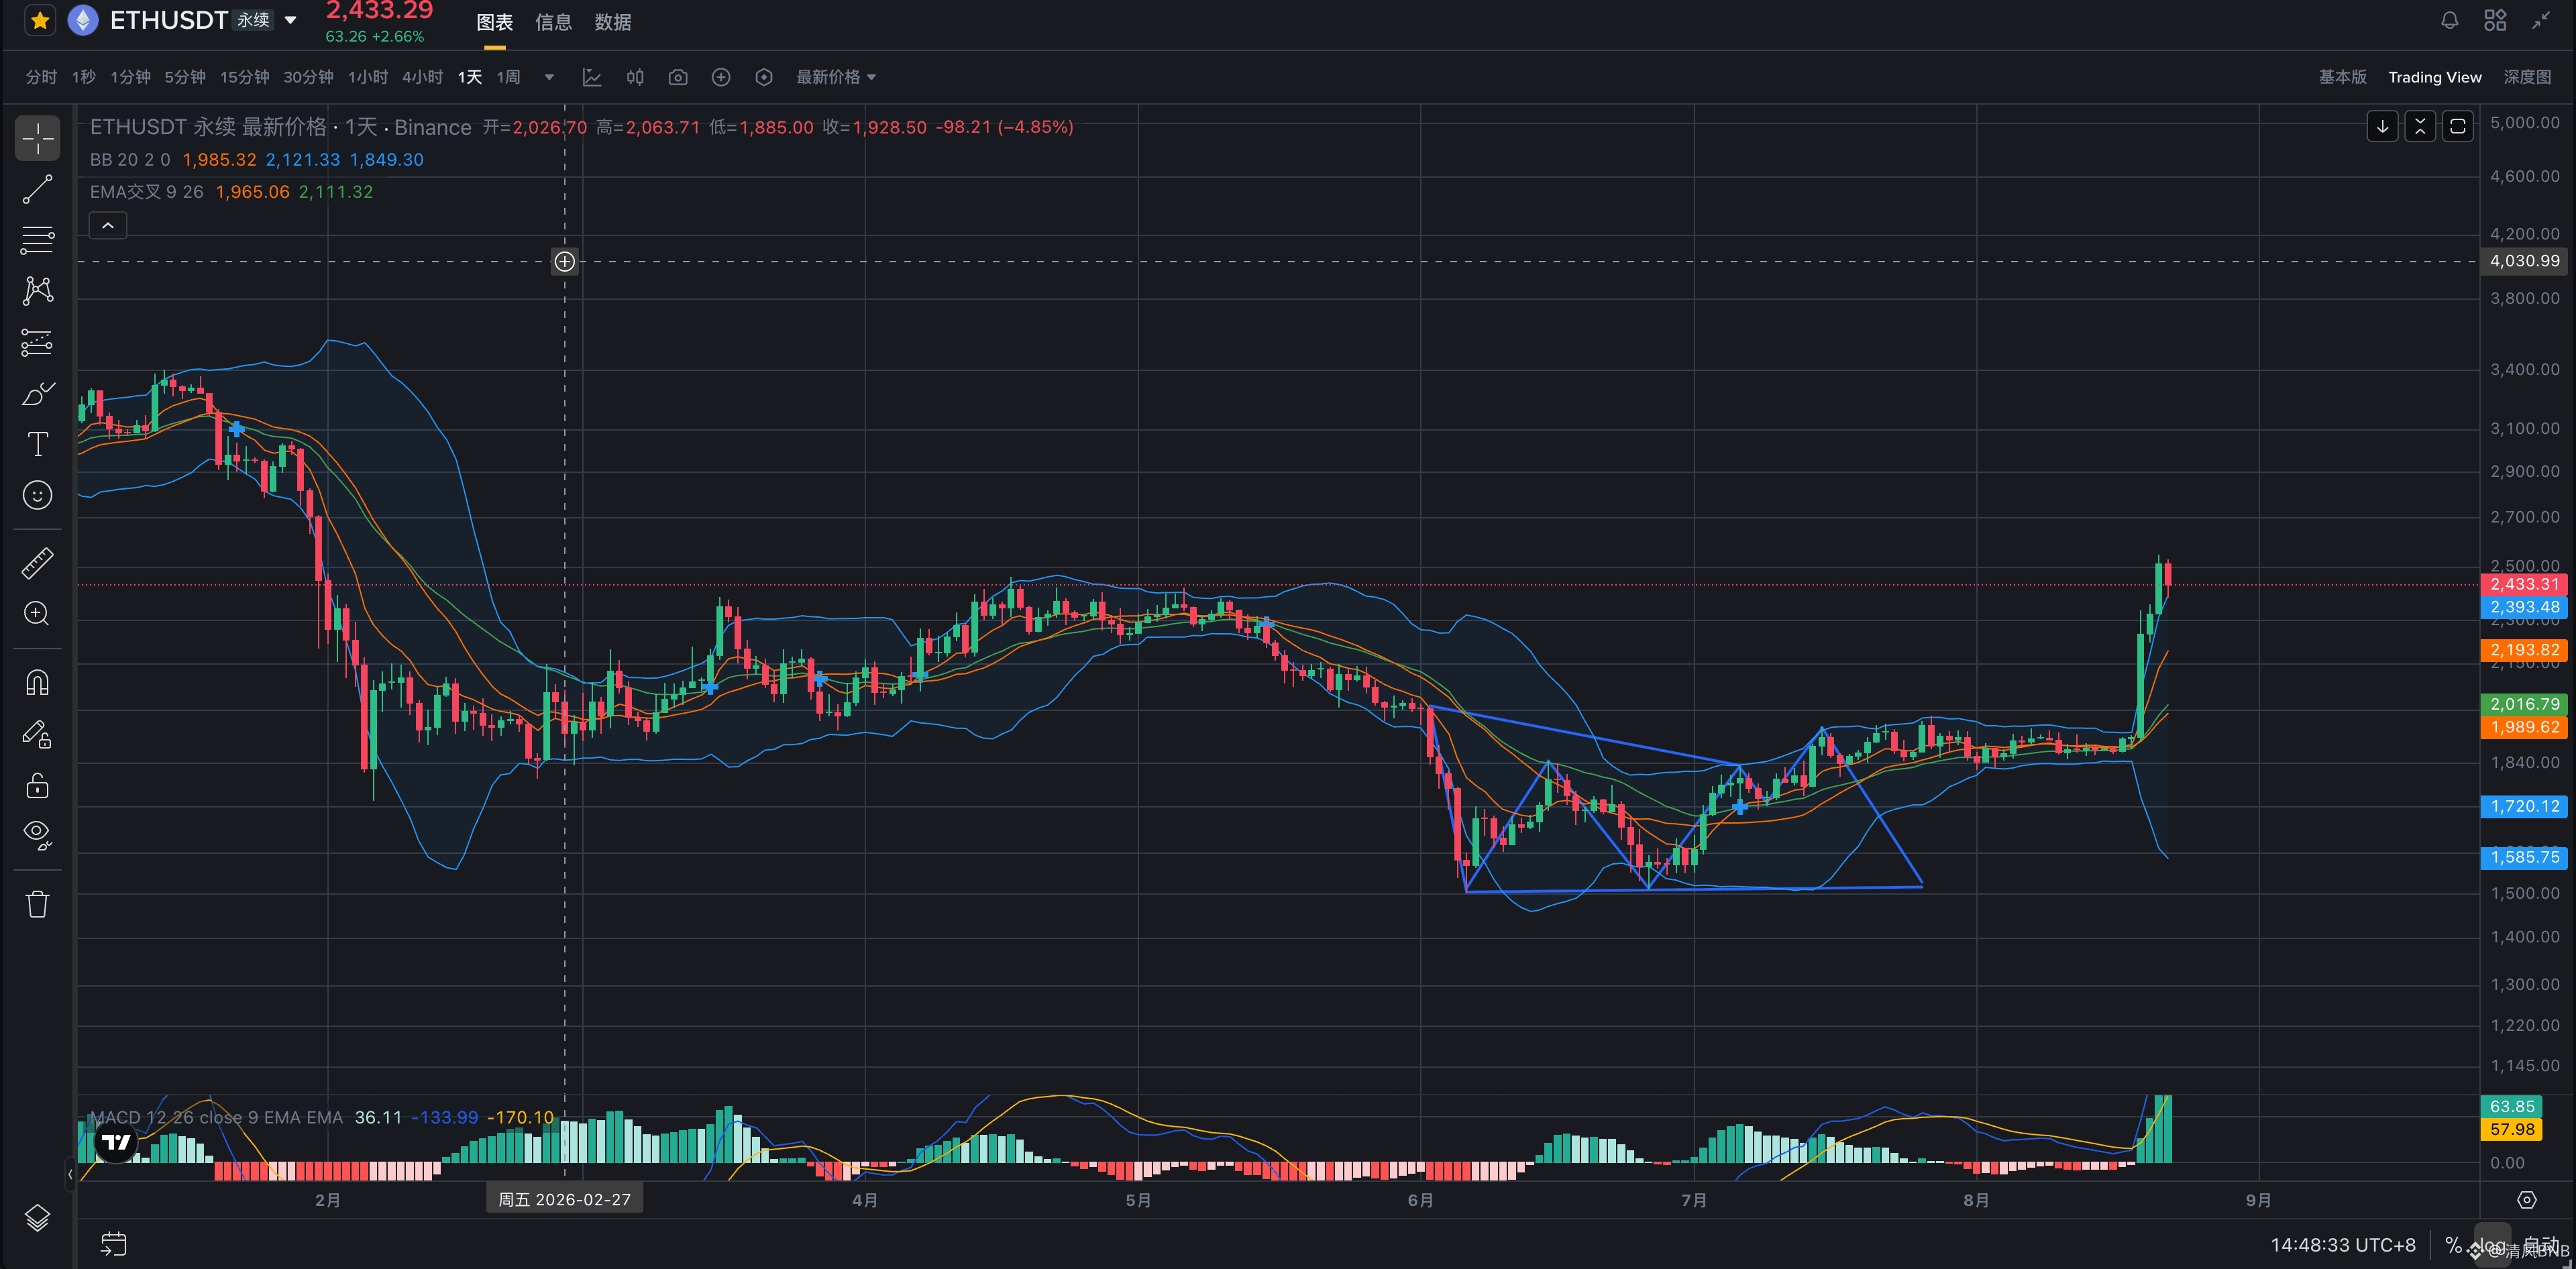
Task: Click the shrink chart arrows icon
Action: click(2541, 20)
